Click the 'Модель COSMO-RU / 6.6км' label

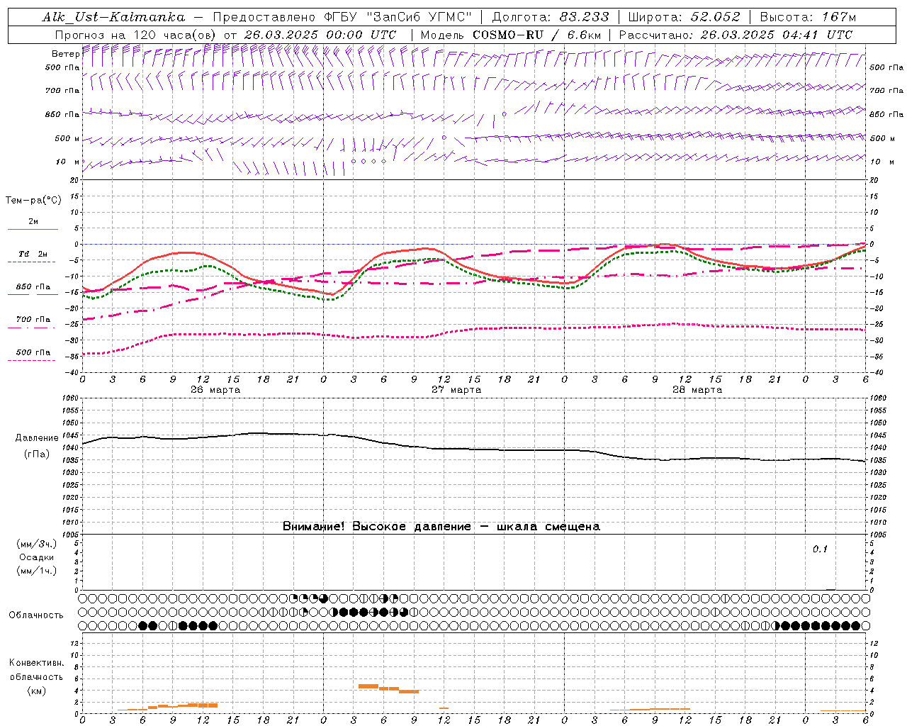point(510,35)
